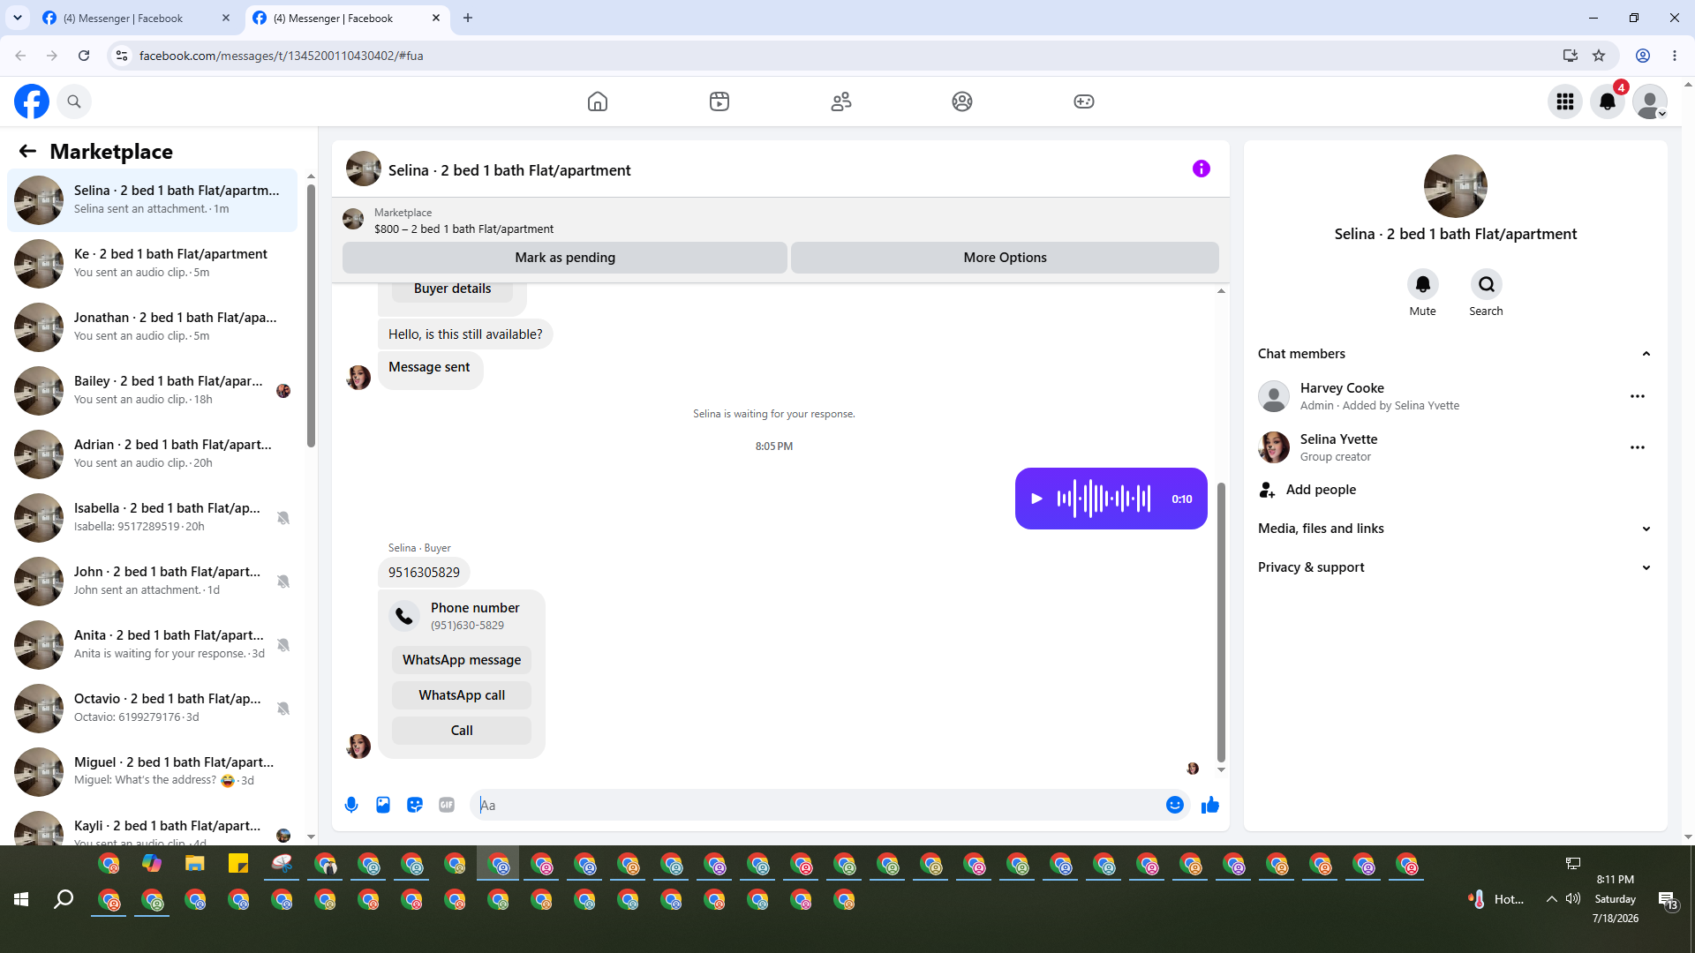Image resolution: width=1695 pixels, height=953 pixels.
Task: Open conversation information purple icon
Action: click(1202, 169)
